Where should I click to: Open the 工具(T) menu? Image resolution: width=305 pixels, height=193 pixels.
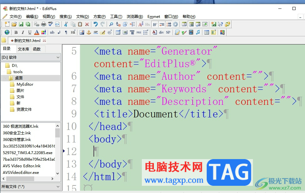coord(116,17)
